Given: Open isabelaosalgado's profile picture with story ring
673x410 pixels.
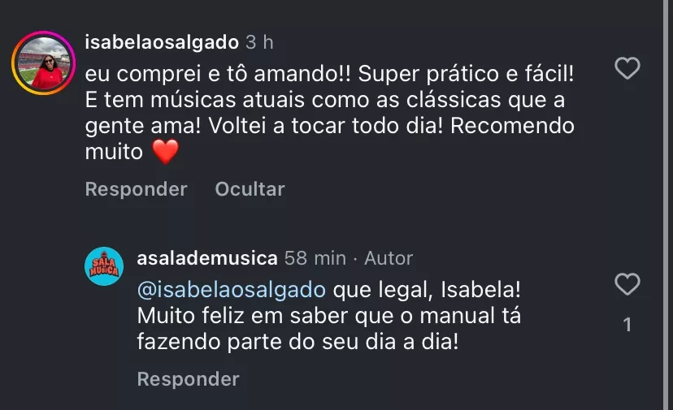Looking at the screenshot, I should click(x=43, y=63).
